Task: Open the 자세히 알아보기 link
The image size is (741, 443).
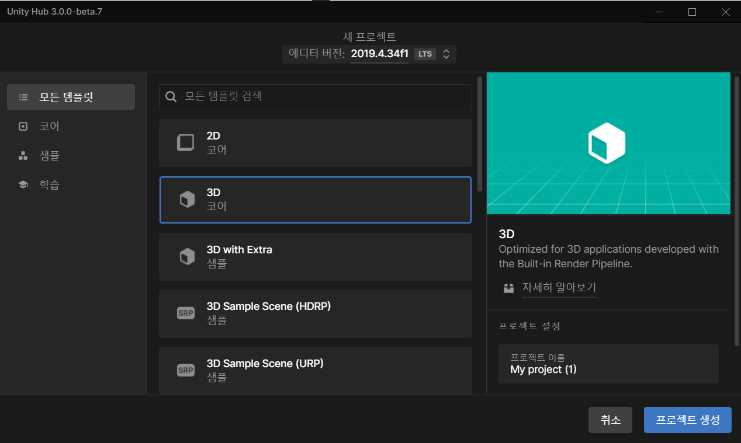Action: [559, 287]
